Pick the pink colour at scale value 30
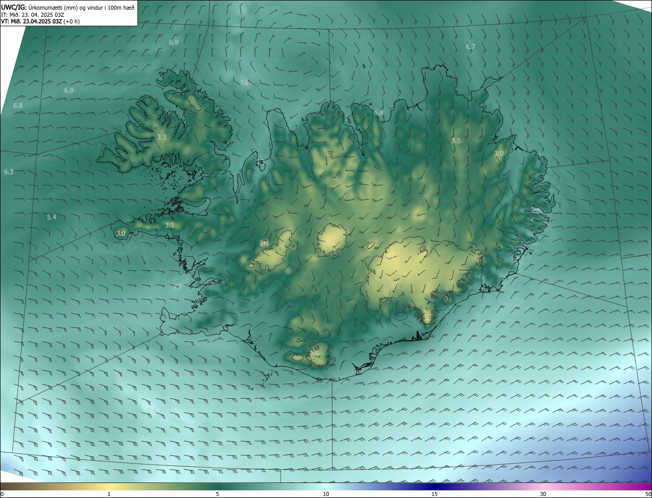The width and height of the screenshot is (652, 498). click(x=543, y=486)
